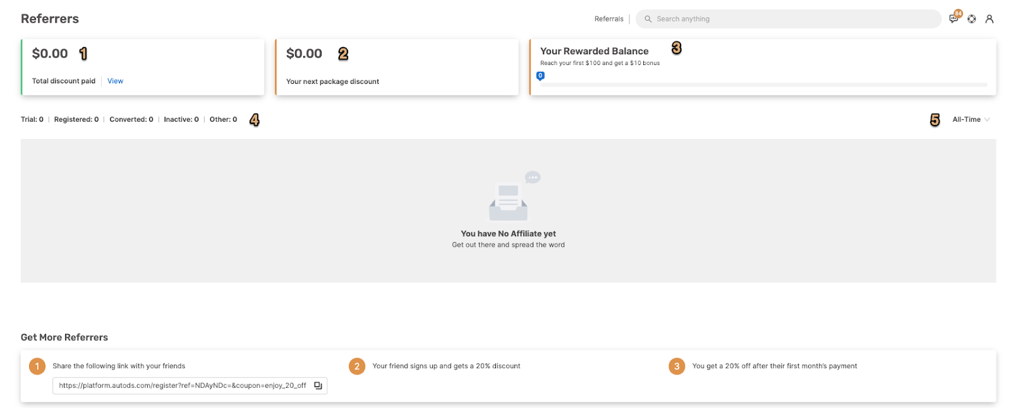Copy the referral link using copy icon
Image resolution: width=1011 pixels, height=408 pixels.
pyautogui.click(x=318, y=385)
